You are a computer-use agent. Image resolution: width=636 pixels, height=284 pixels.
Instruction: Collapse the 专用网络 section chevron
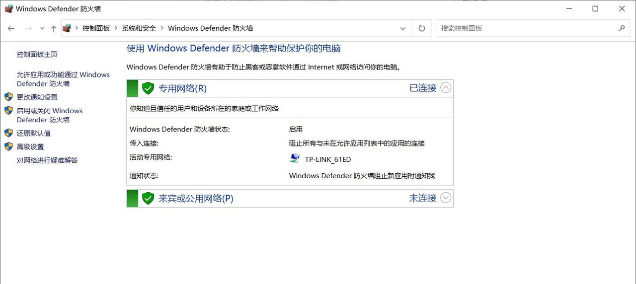446,88
